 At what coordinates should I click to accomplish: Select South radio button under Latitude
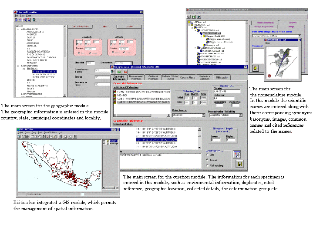tap(125, 53)
